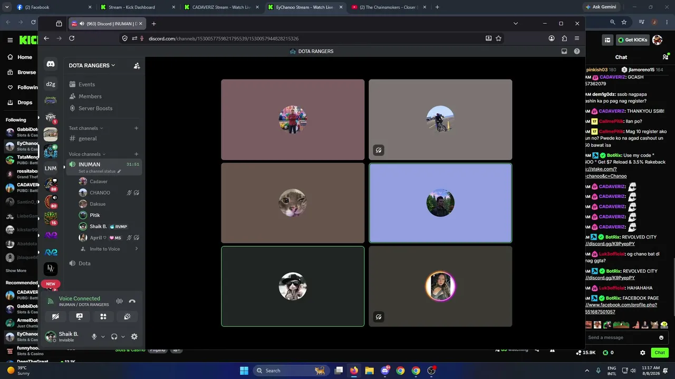Open Discord user settings gear
Image resolution: width=675 pixels, height=379 pixels.
(x=134, y=337)
